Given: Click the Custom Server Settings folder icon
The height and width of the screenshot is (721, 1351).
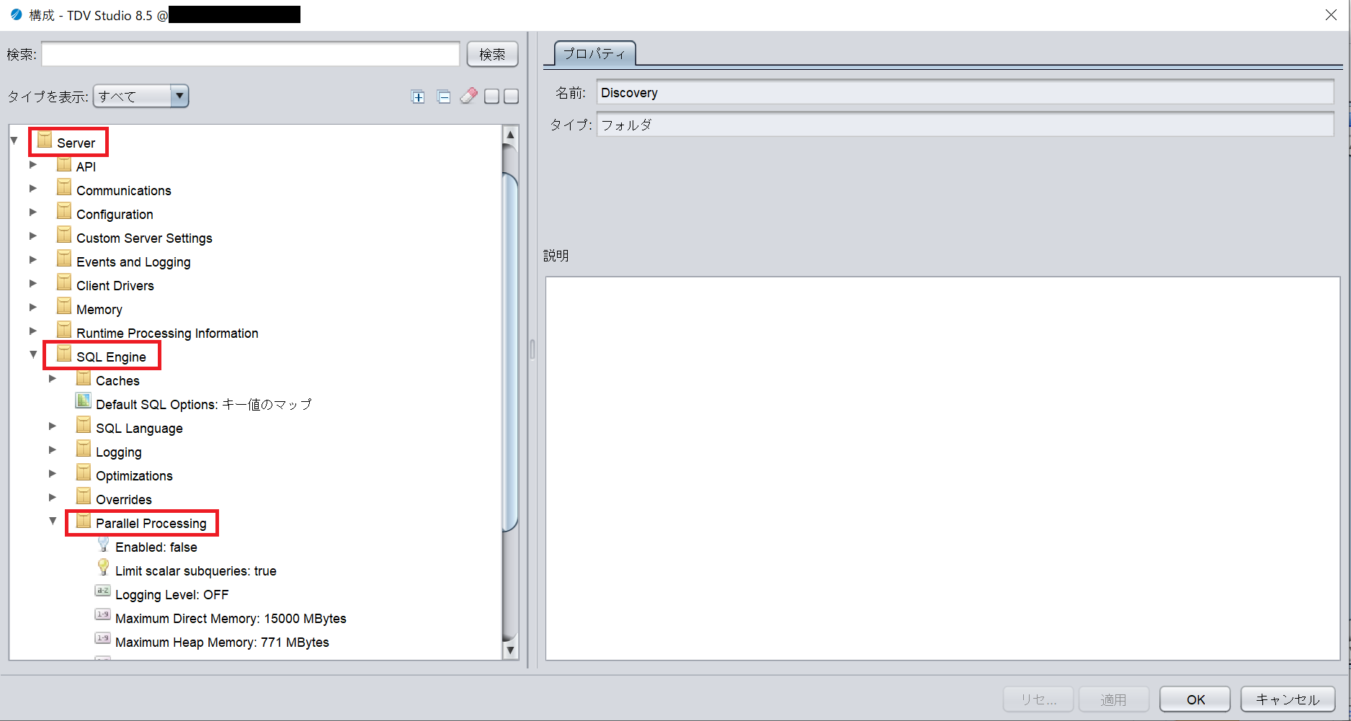Looking at the screenshot, I should click(x=64, y=236).
